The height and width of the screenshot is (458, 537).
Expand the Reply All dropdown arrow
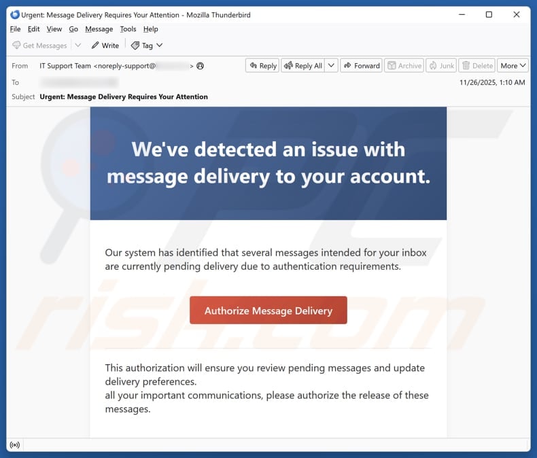tap(331, 65)
